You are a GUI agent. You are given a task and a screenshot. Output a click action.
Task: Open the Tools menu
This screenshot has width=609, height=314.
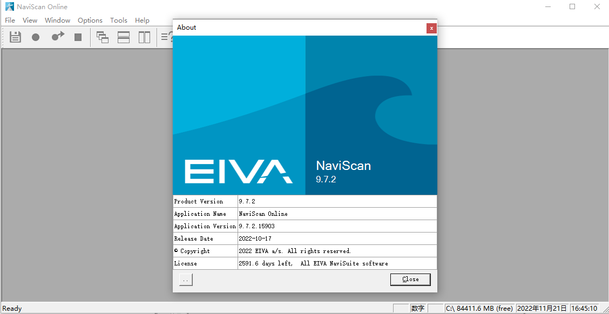tap(118, 20)
